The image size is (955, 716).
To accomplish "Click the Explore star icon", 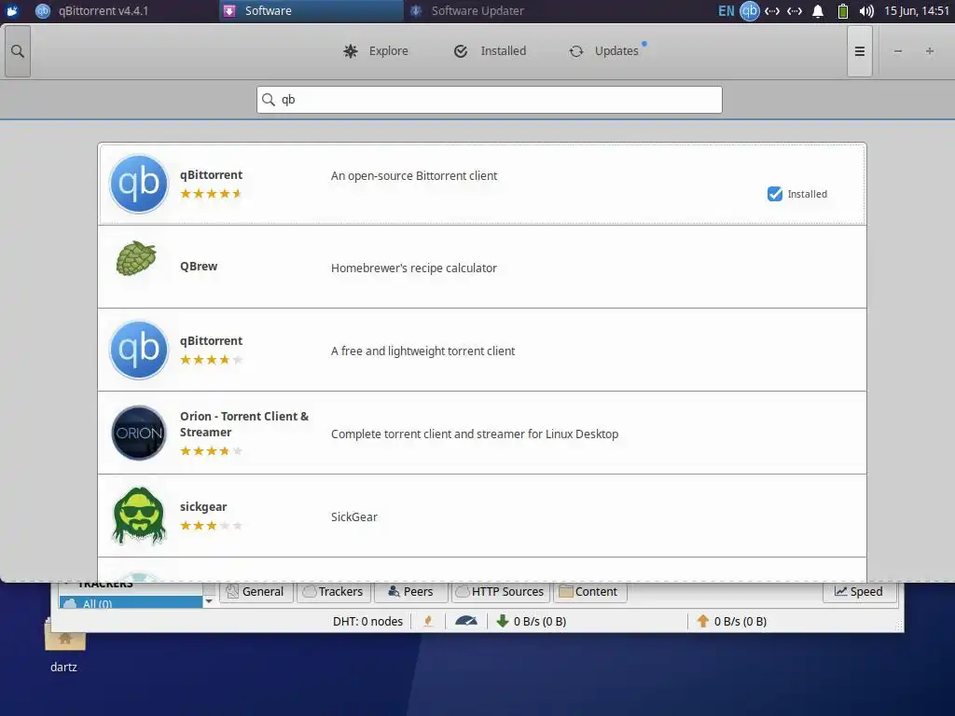I will [351, 51].
